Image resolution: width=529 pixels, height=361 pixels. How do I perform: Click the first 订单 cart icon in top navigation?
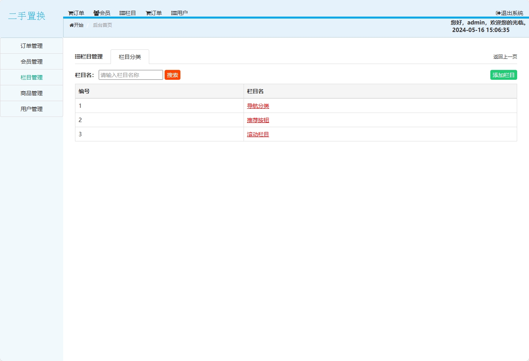pos(71,13)
